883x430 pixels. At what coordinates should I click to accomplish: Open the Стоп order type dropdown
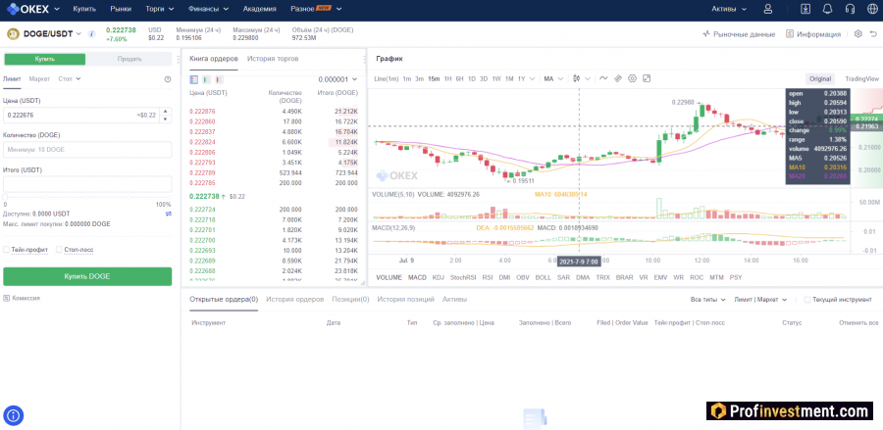pyautogui.click(x=70, y=78)
